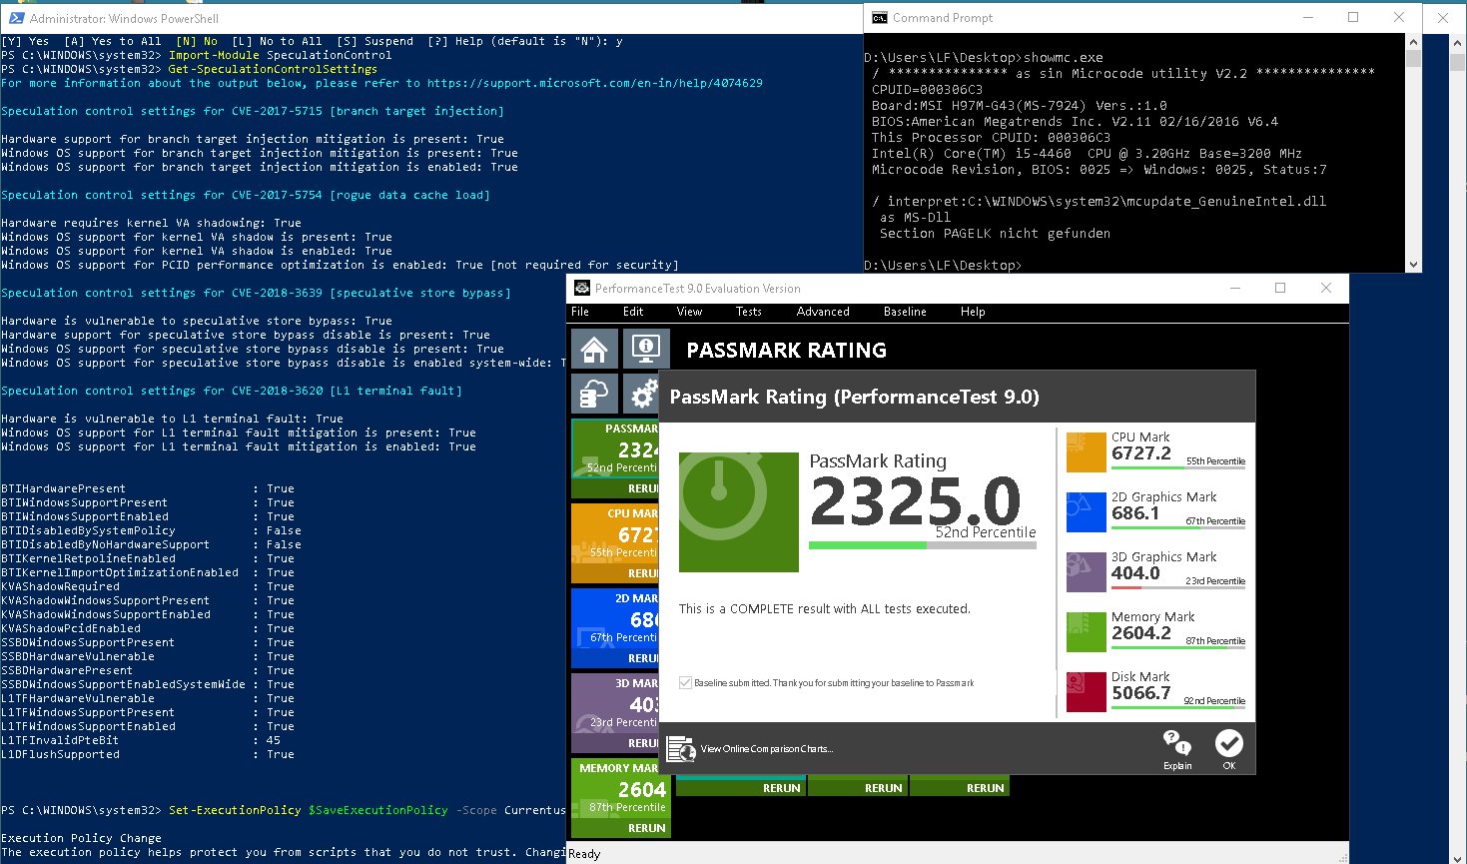Click the green PassMark stopwatch icon
The image size is (1467, 864).
pos(739,512)
